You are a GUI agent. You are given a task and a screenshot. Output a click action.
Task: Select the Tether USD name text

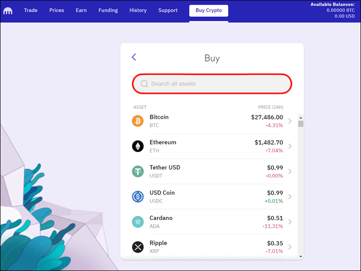pos(165,168)
